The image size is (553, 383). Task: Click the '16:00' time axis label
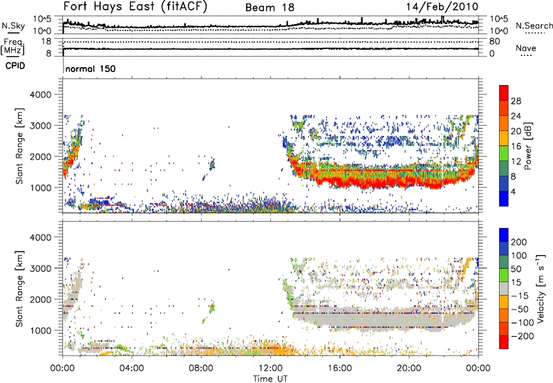pos(339,368)
